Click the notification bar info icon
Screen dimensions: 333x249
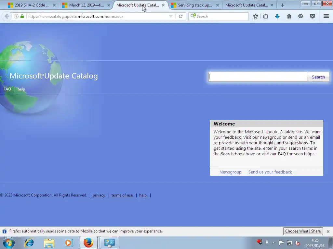tap(5, 231)
